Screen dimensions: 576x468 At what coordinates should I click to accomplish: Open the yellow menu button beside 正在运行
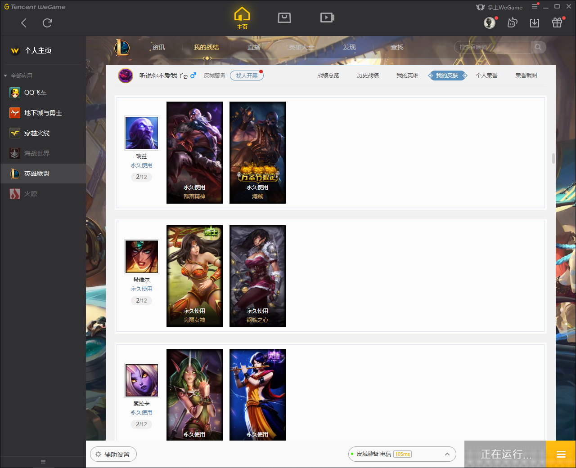tap(561, 454)
